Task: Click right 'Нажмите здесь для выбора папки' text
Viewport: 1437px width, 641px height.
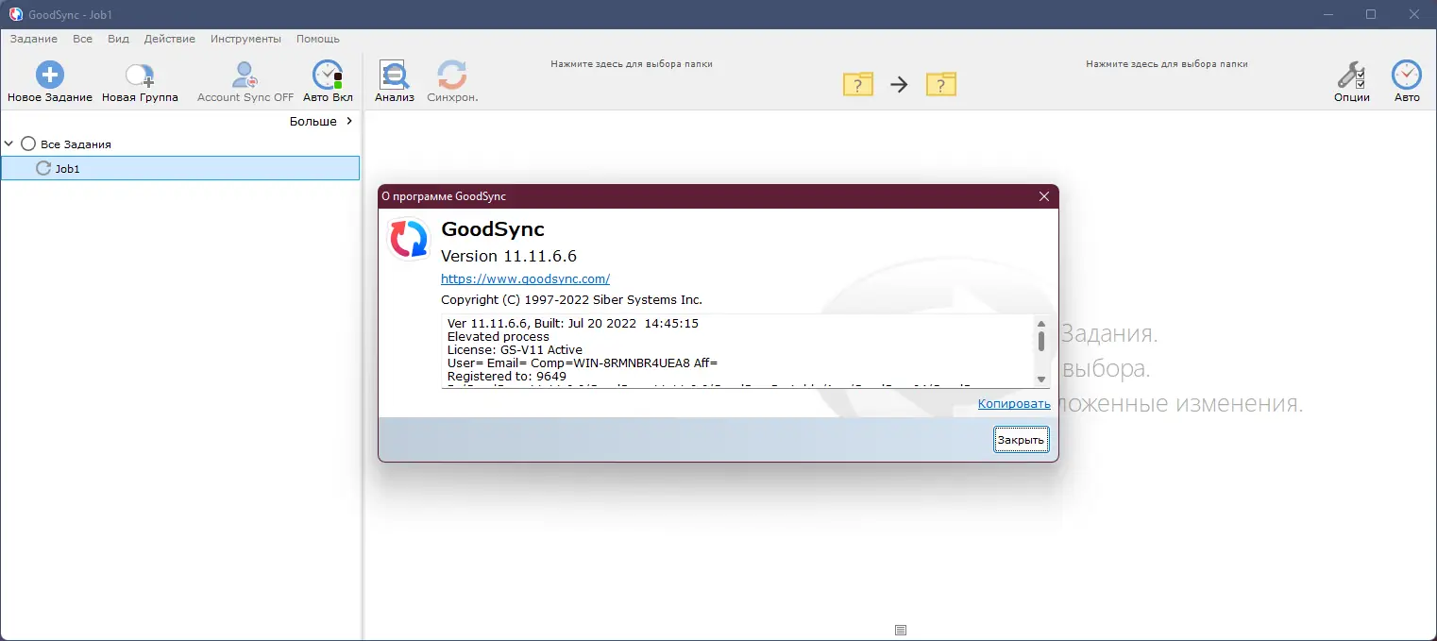Action: 1167,64
